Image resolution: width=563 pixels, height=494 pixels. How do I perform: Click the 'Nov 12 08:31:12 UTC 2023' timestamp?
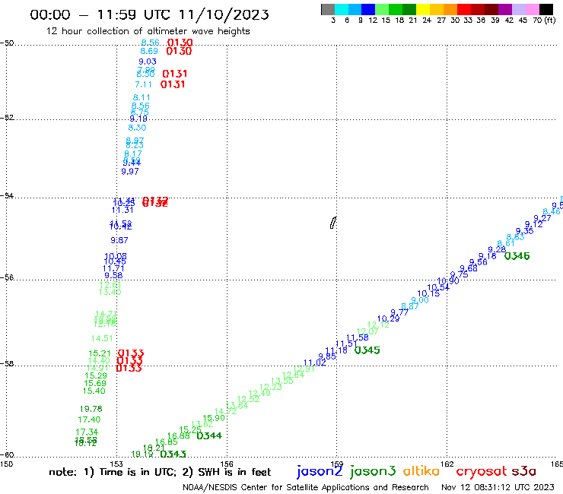(x=498, y=487)
